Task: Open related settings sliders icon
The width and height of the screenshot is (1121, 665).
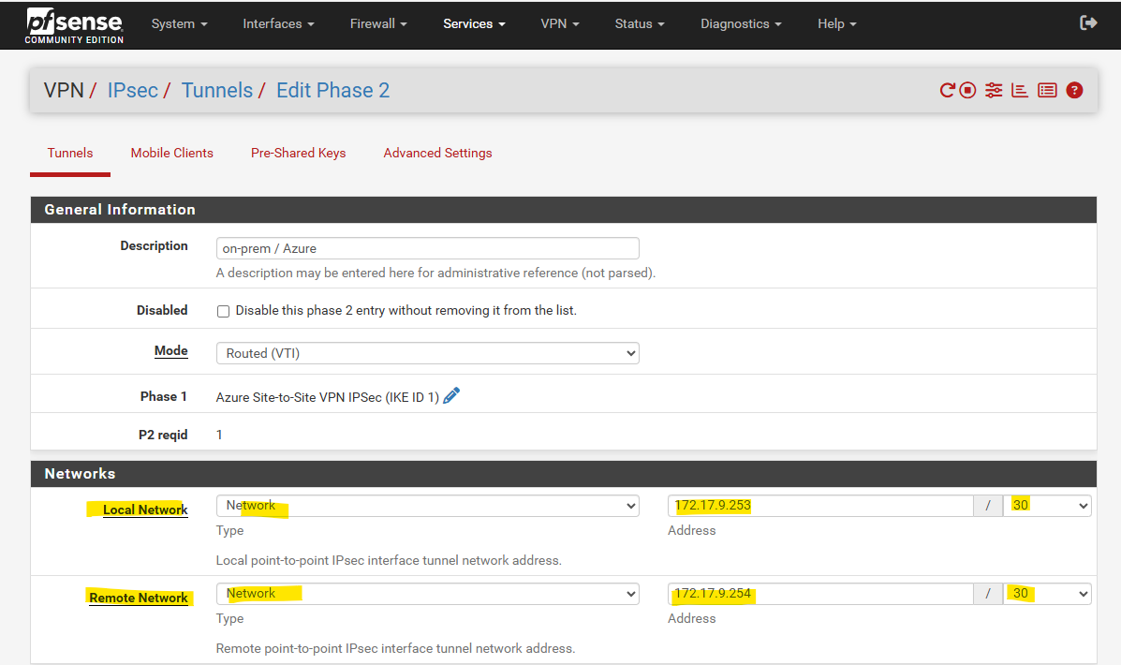Action: coord(994,90)
